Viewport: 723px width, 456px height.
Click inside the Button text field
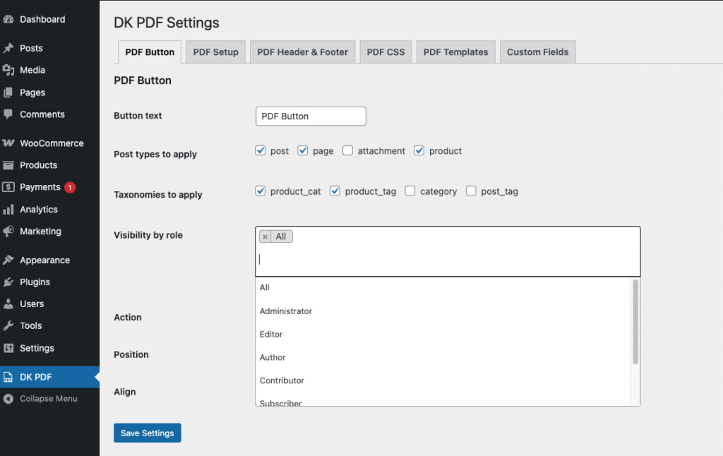point(311,116)
